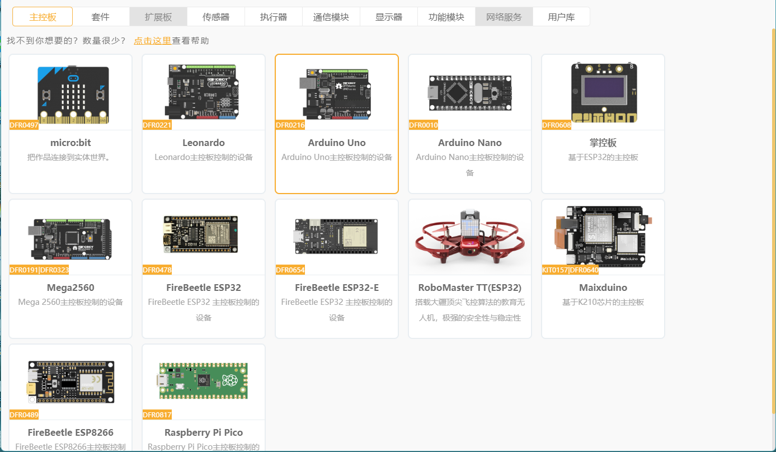The image size is (776, 452).
Task: Pick the Arduino Nano board image
Action: click(470, 92)
